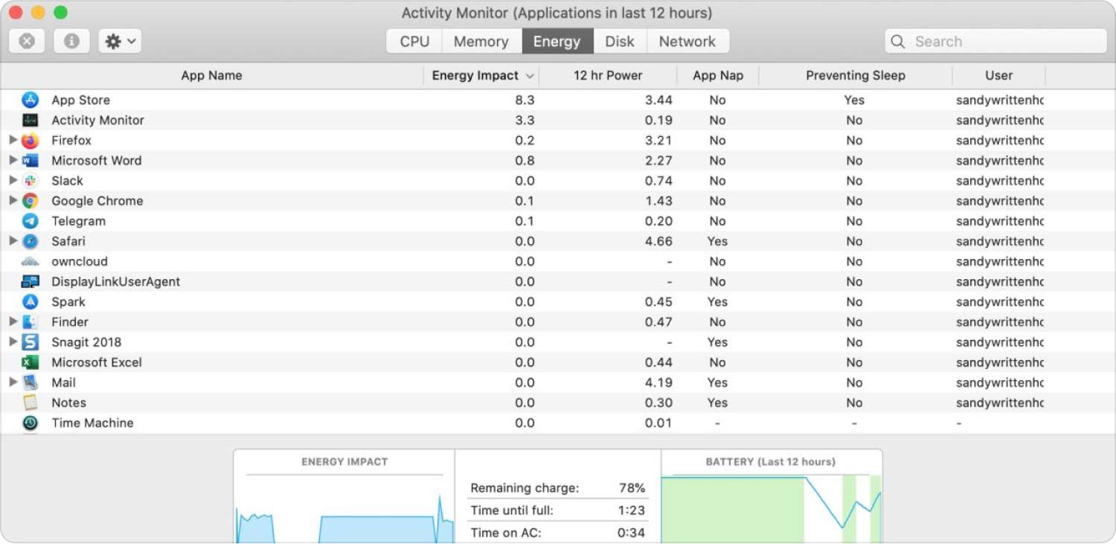The image size is (1116, 544).
Task: Select the DisplayLinkUserAgent row name
Action: 115,281
